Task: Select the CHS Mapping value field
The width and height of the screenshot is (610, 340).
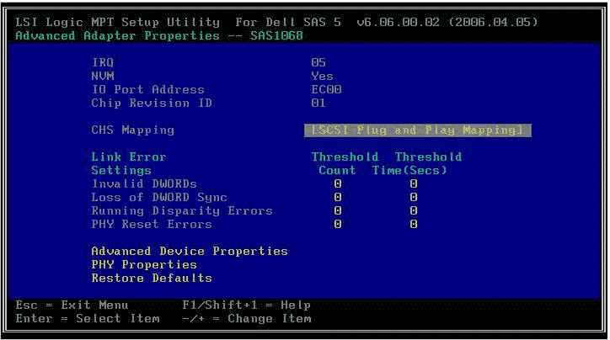Action: 417,130
